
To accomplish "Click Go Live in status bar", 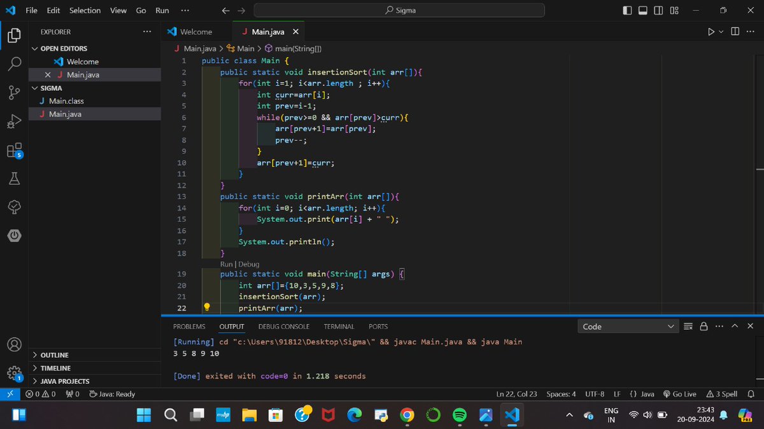I will pyautogui.click(x=679, y=394).
